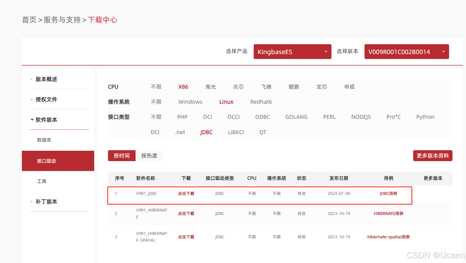Filter CPU by 兆芯
Screen dimensions: 466x263
[x=238, y=87]
